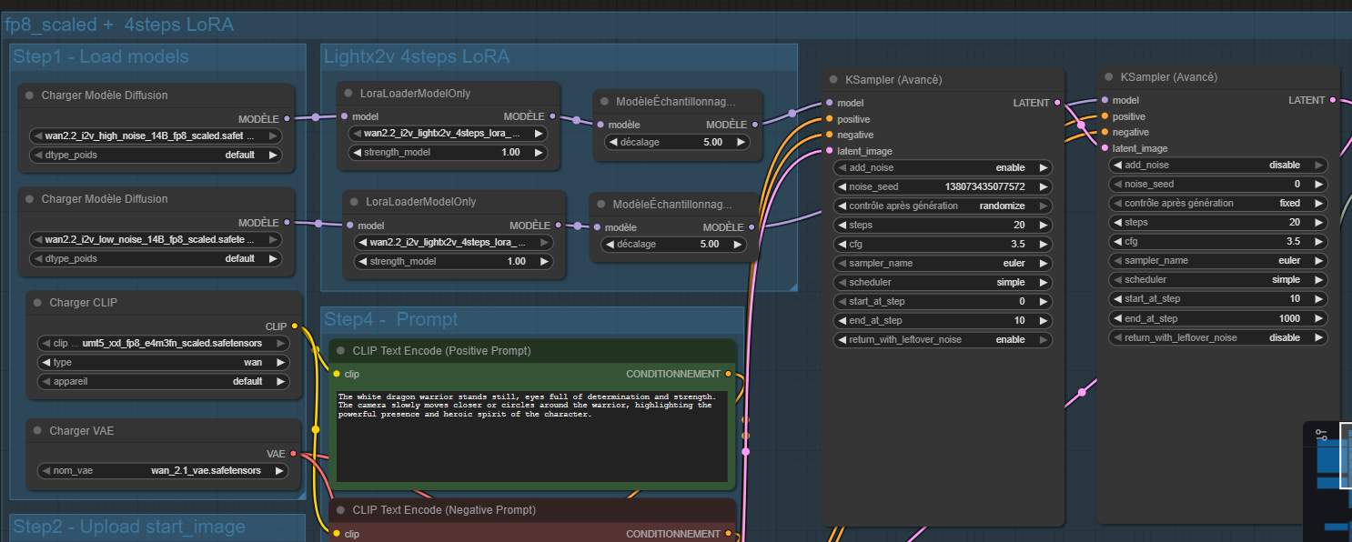Collapse the Charger VAE node via its title dot
This screenshot has width=1352, height=542.
tap(38, 431)
